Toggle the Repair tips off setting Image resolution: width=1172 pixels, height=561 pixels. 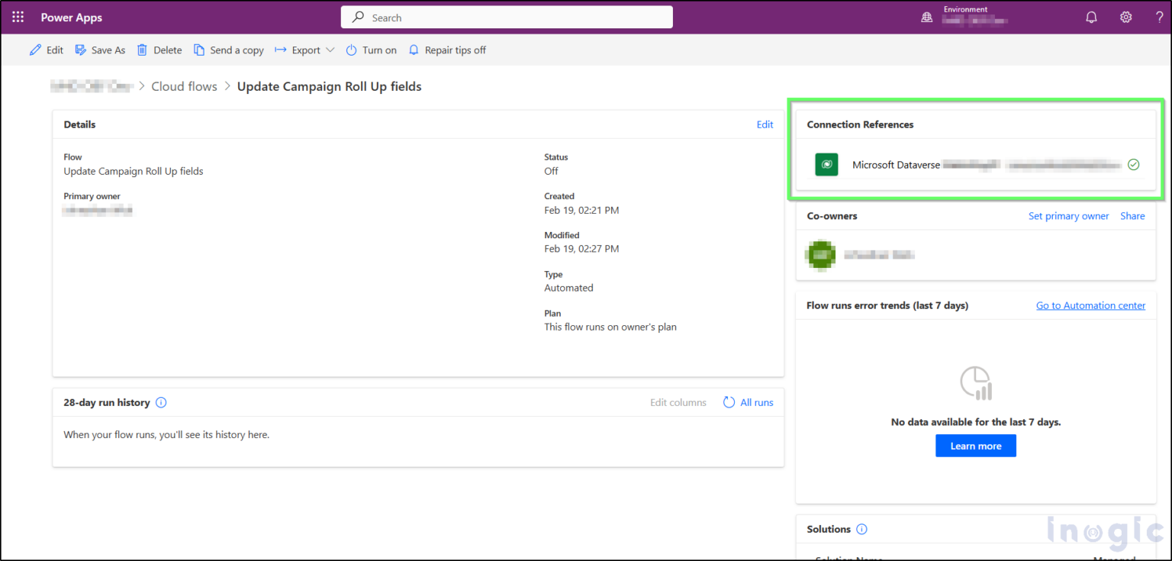point(447,50)
